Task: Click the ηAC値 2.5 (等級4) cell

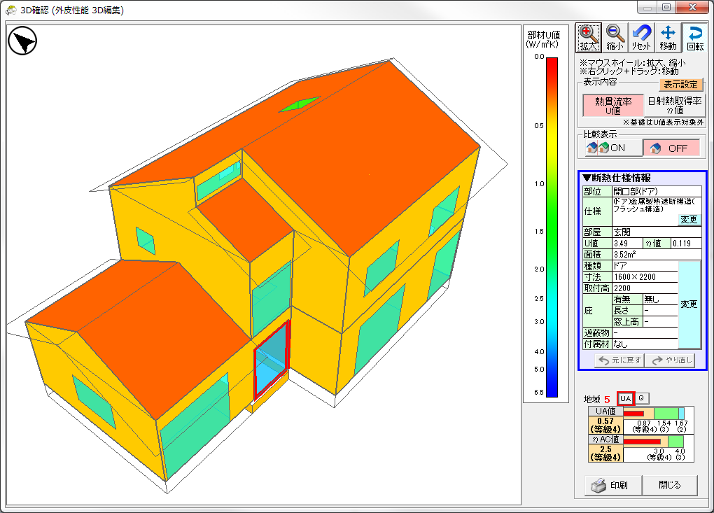Action: click(x=605, y=454)
